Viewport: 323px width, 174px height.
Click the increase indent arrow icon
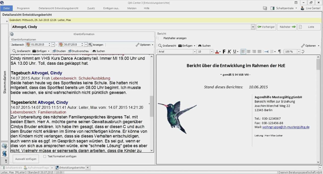pos(266,52)
